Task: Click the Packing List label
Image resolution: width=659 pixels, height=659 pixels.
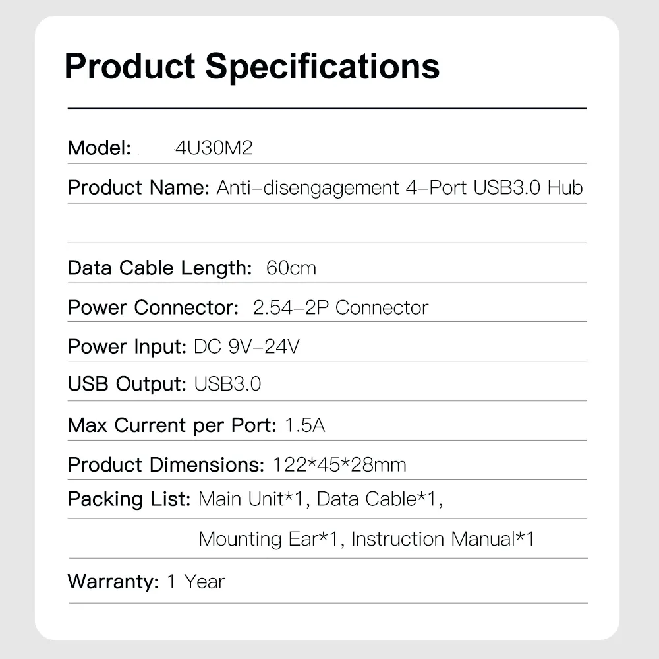Action: coord(129,499)
